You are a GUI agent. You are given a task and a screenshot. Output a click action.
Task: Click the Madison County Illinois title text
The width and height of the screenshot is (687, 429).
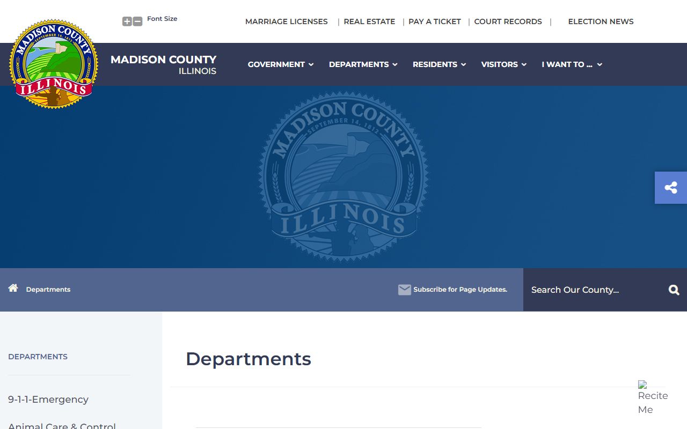tap(163, 64)
